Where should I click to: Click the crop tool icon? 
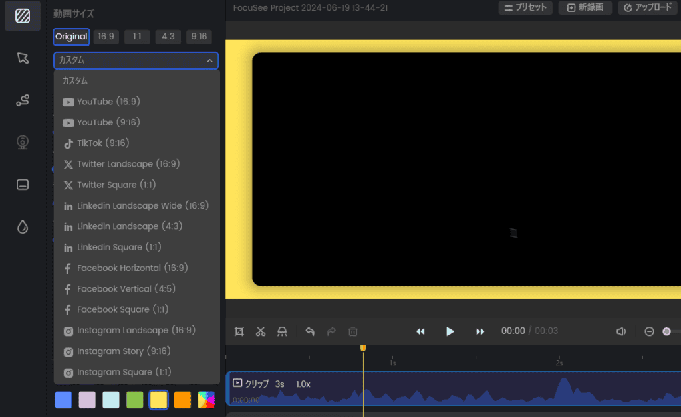pos(239,331)
